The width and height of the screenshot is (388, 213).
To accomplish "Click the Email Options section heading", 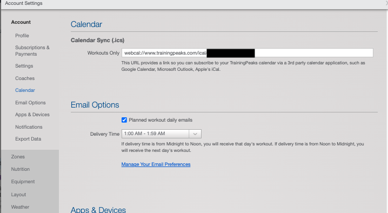I will (95, 105).
